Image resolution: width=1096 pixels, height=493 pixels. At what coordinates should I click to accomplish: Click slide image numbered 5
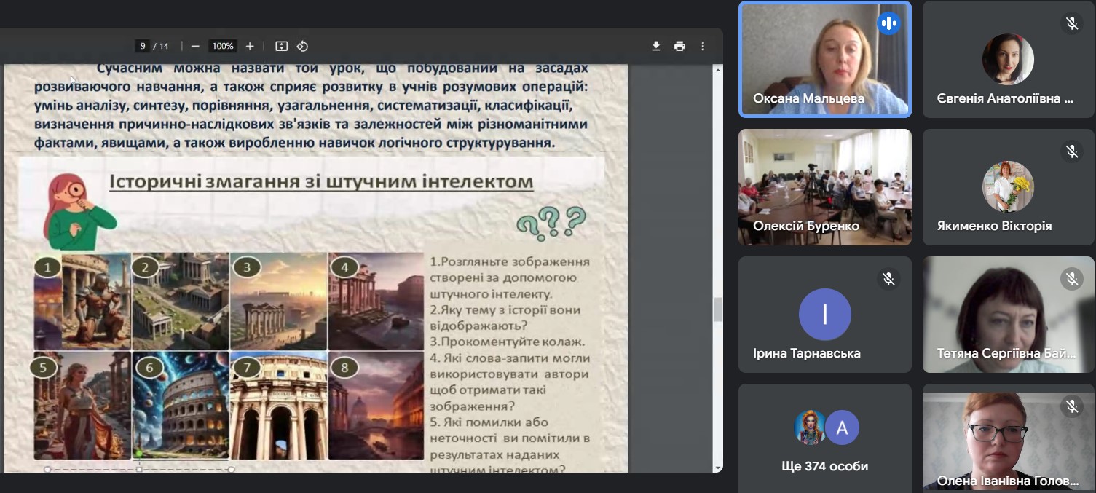pos(82,405)
